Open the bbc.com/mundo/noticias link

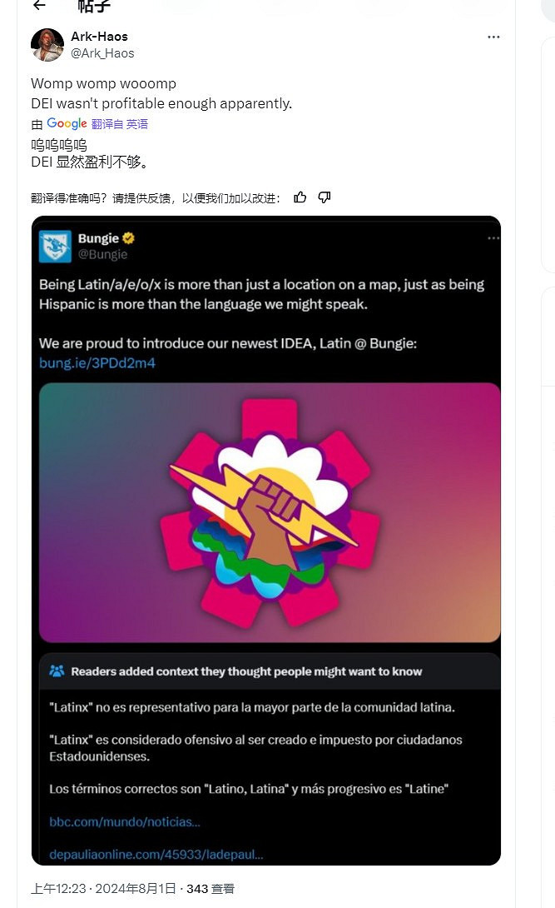pos(125,822)
